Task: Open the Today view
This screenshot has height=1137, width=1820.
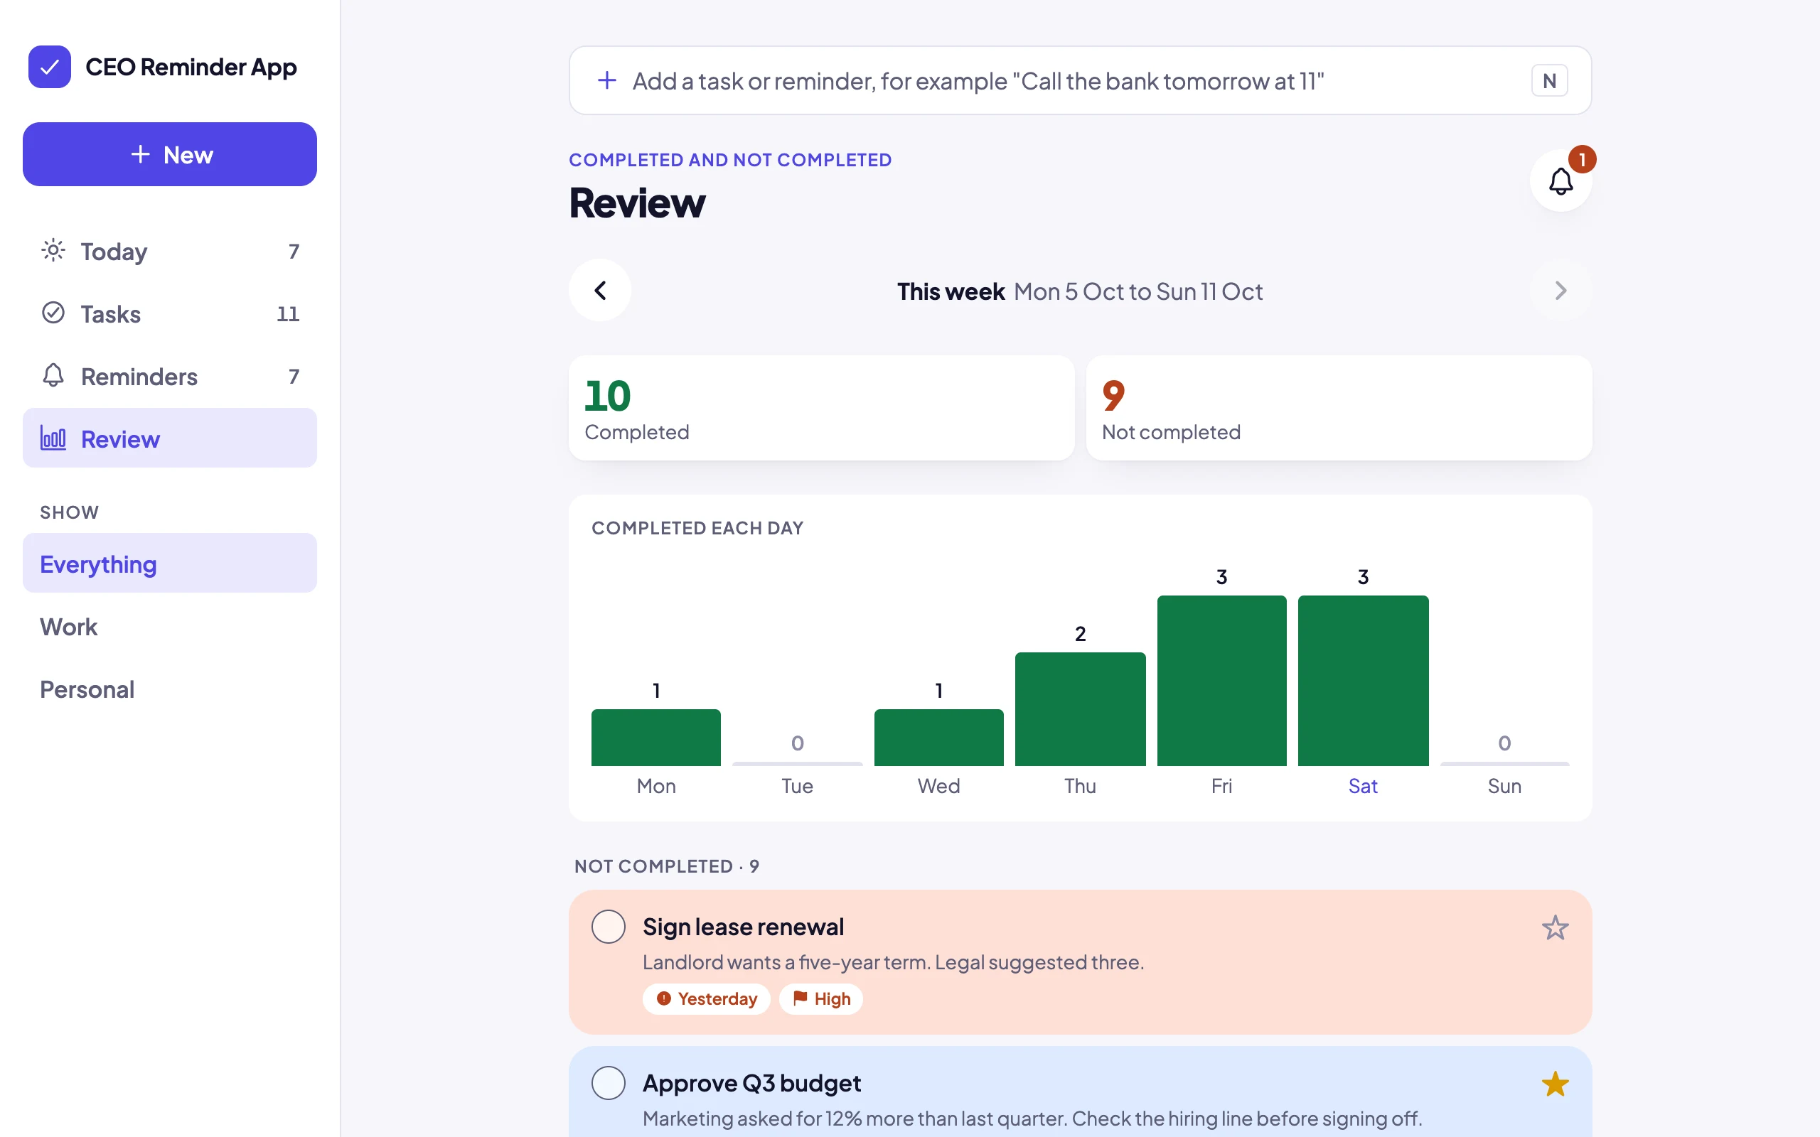Action: [170, 251]
